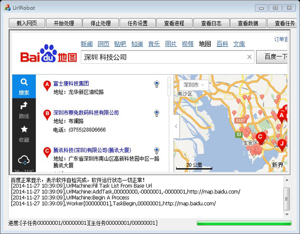The width and height of the screenshot is (300, 234).
Task: Click map marker C on the map
Action: pyautogui.click(x=260, y=138)
